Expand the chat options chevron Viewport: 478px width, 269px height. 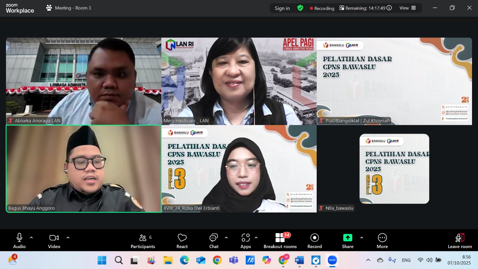coord(226,238)
